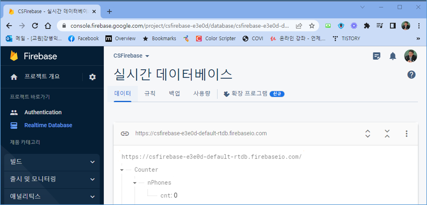
Task: Toggle the browser side panel icon
Action: click(x=393, y=26)
